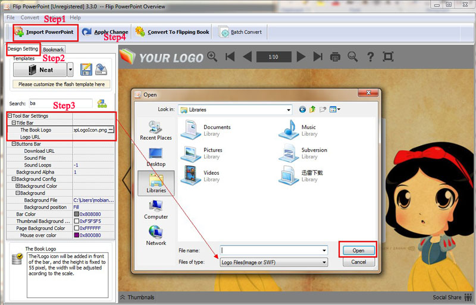Click the zoom in icon in the viewer toolbar
Viewport: 476px width, 305px height.
click(x=212, y=56)
